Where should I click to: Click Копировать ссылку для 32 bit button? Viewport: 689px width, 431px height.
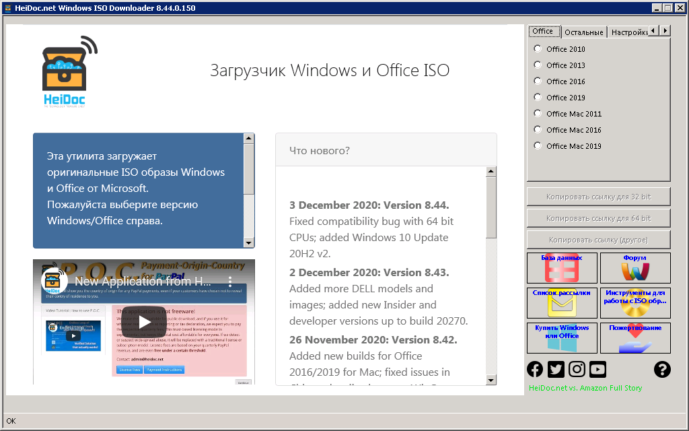point(598,197)
